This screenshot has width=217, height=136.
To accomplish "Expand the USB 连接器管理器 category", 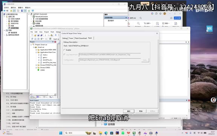I will click(x=31, y=19).
